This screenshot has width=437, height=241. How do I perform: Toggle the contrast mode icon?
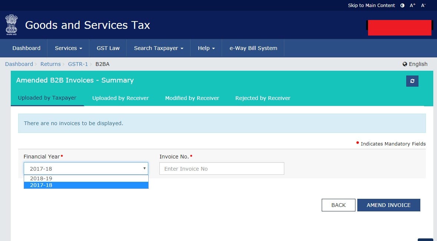[402, 5]
